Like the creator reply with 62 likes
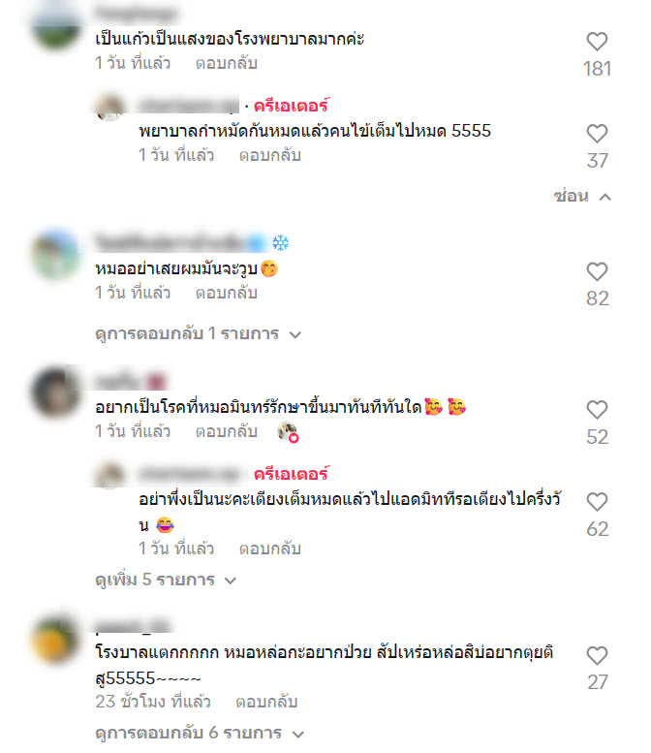 click(597, 502)
